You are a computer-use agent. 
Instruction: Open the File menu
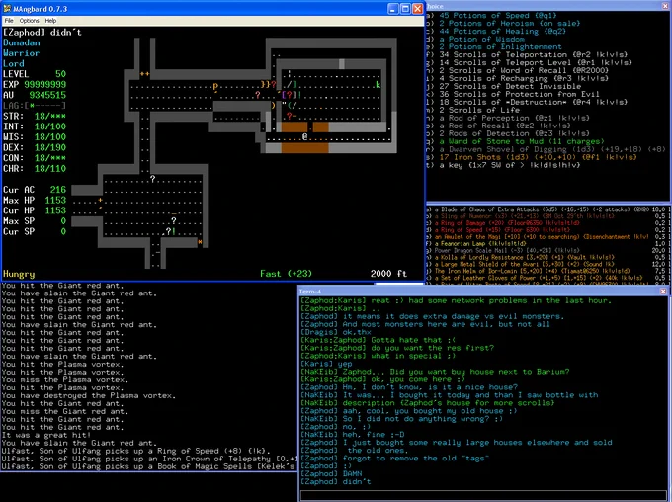(9, 20)
